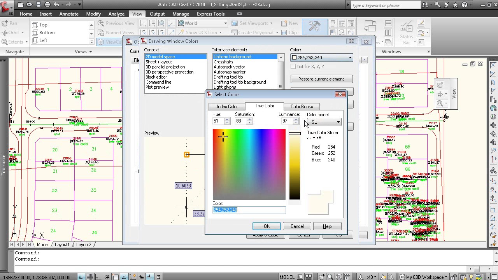This screenshot has height=280, width=498.
Task: Open Customize Quick Access Toolbar dropdown arrow
Action: tap(80, 5)
